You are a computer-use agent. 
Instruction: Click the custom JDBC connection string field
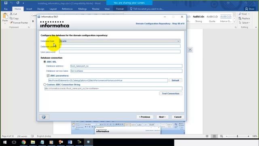113,88
